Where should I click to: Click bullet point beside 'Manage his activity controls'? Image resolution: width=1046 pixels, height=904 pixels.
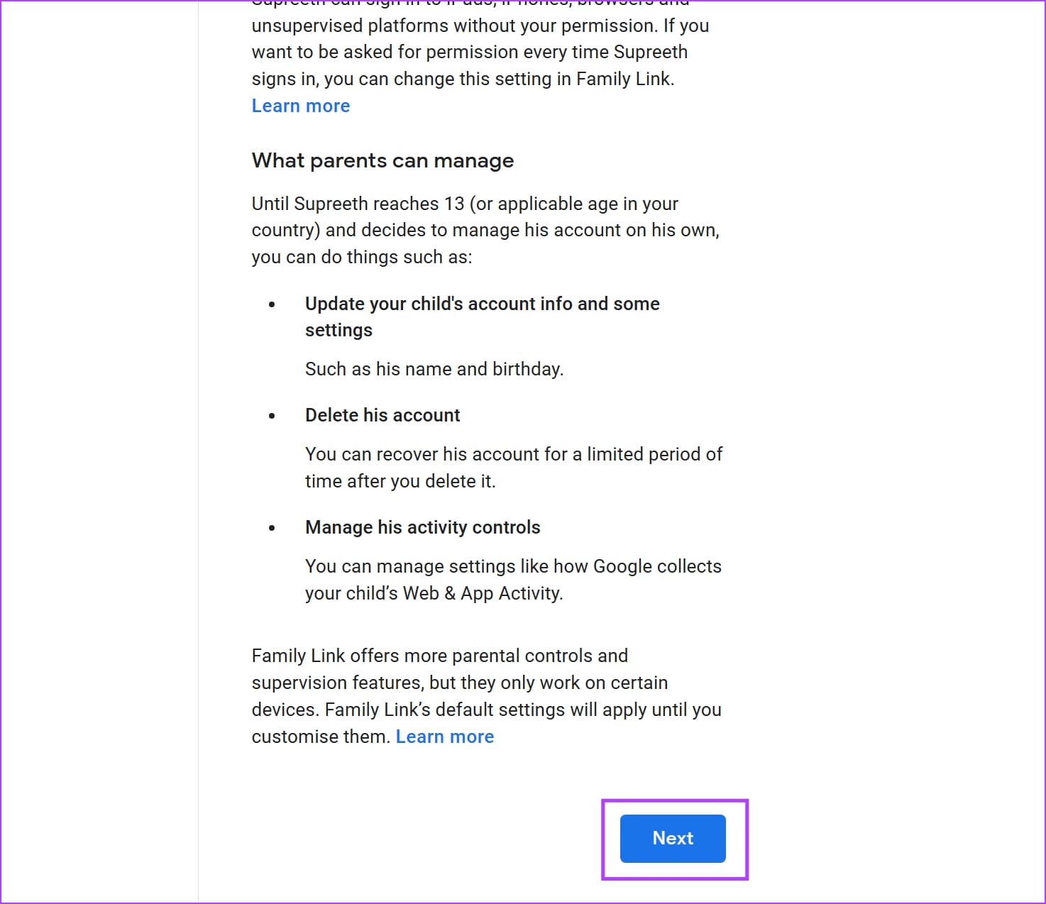click(x=272, y=528)
